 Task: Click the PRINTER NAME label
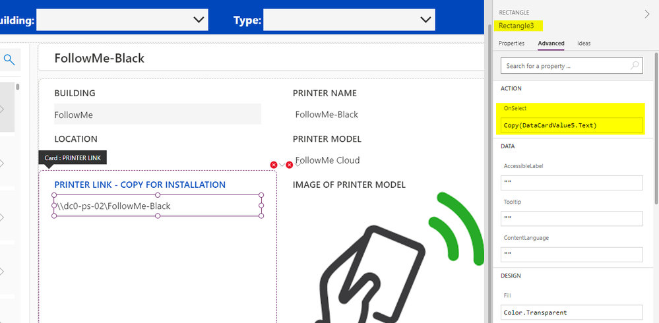point(325,93)
